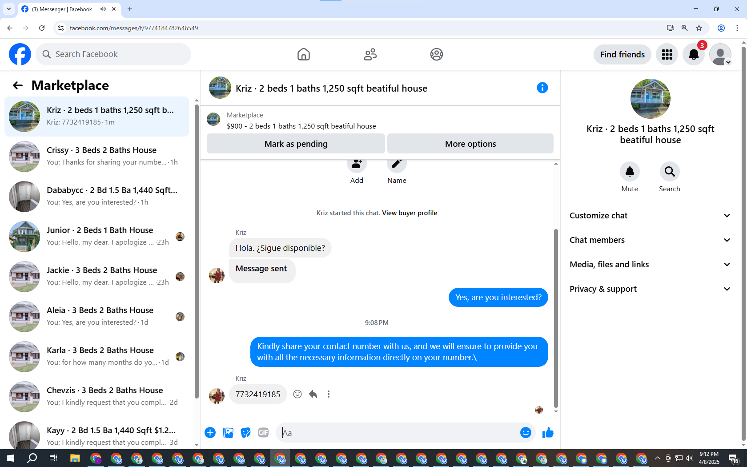Screen dimensions: 747x467
Task: Open emoji picker in message box
Action: (x=526, y=433)
